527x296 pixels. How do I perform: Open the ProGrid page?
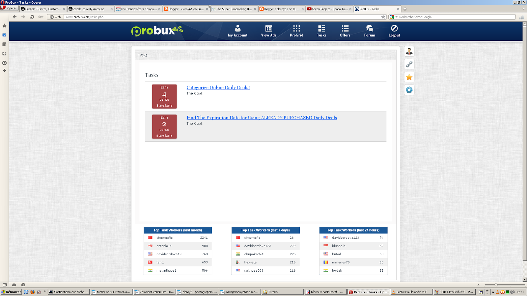click(x=296, y=31)
